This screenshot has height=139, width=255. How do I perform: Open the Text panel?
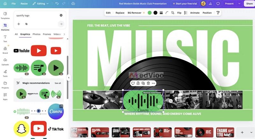[x=5, y=39]
